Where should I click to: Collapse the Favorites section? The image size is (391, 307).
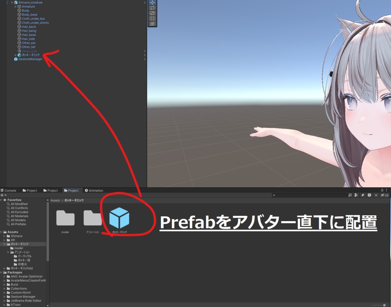click(1, 200)
